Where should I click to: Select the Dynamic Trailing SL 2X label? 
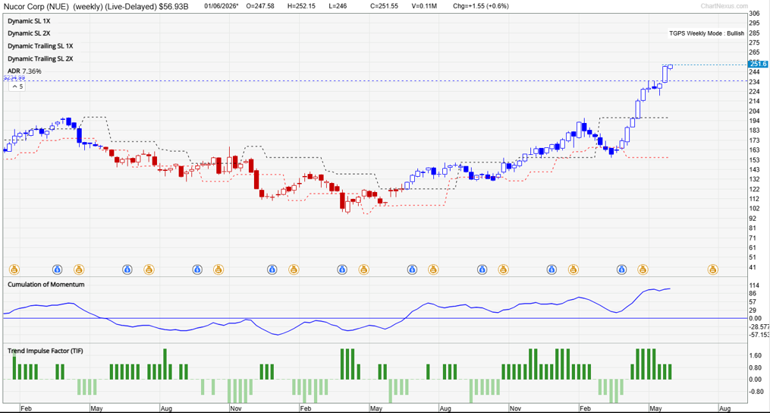40,58
